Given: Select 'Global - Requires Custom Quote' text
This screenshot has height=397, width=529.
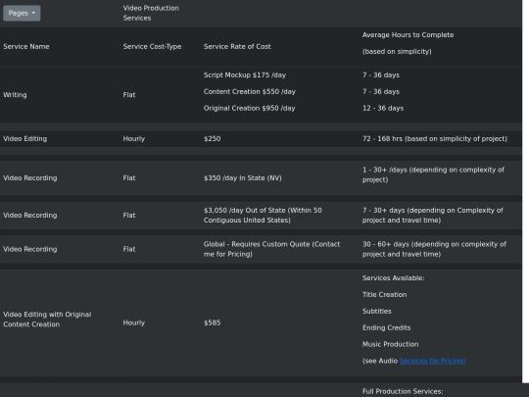Looking at the screenshot, I should 257,244.
